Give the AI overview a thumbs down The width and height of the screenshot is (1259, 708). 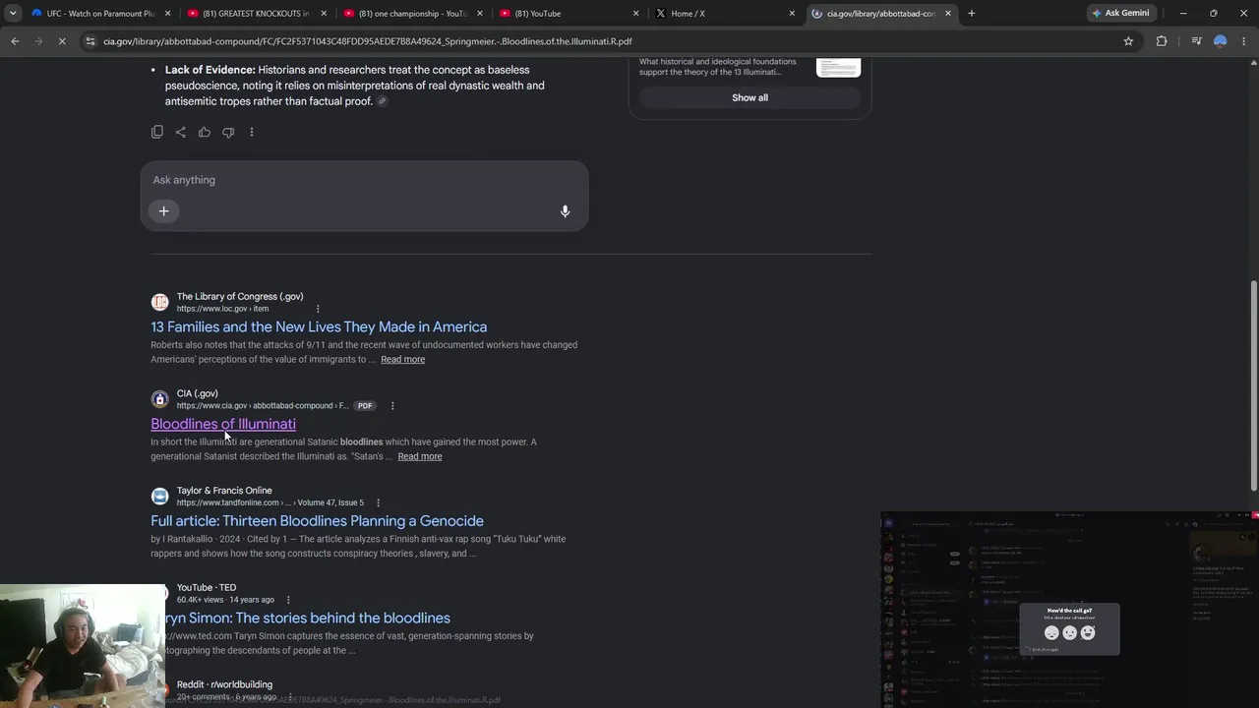(x=228, y=132)
